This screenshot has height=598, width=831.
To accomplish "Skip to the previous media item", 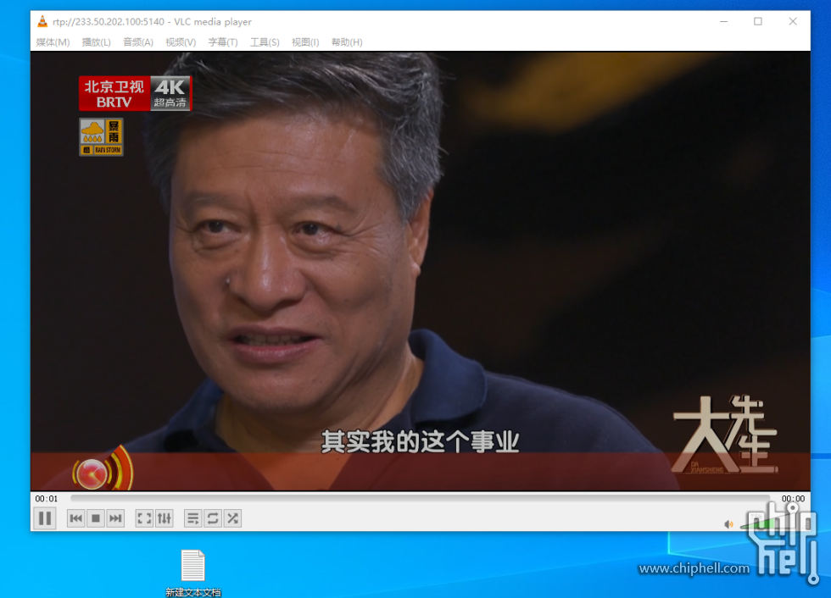I will 75,518.
